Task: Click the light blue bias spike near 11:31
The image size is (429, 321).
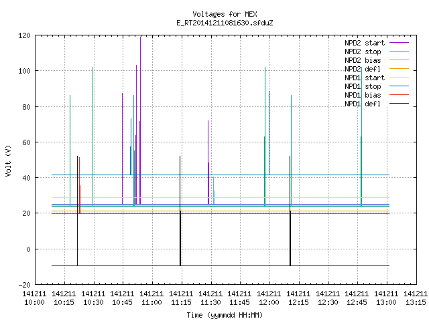Action: click(214, 191)
